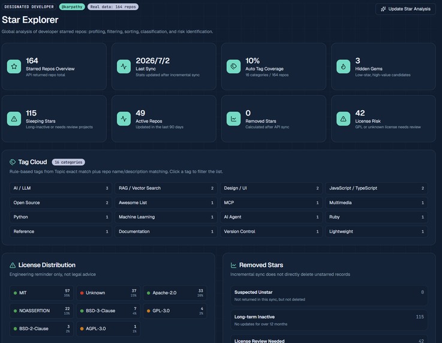
Task: Click the 10% Auto Tag Coverage value
Action: tap(252, 60)
